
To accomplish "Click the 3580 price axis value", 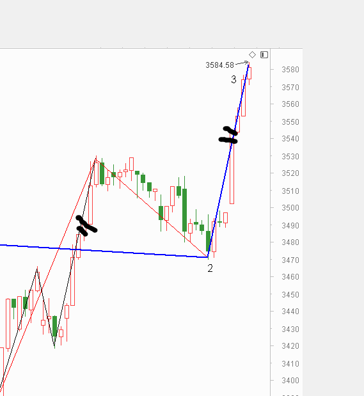I will [290, 70].
